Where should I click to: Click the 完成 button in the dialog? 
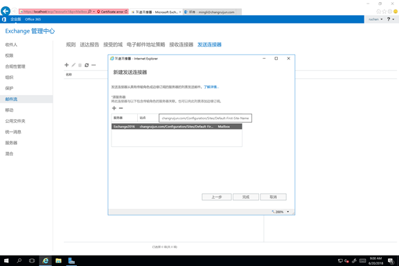pyautogui.click(x=246, y=197)
